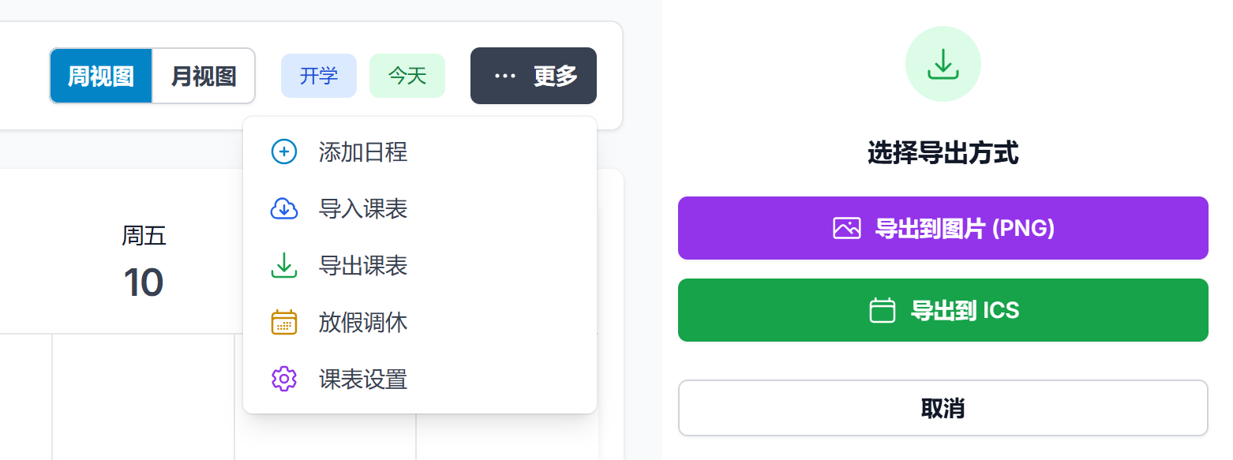Select 添加日程 from the more menu
The height and width of the screenshot is (460, 1233).
[x=363, y=151]
